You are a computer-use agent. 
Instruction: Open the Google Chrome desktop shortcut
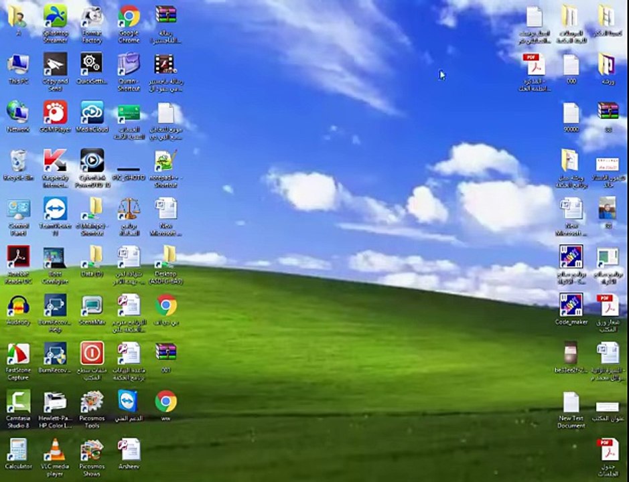pos(129,23)
